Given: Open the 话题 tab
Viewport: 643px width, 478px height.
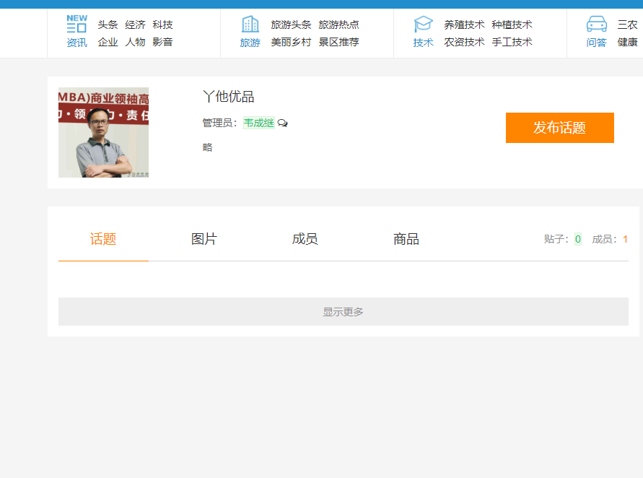Looking at the screenshot, I should coord(103,239).
